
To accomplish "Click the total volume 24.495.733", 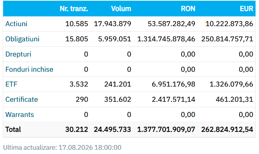I will [x=113, y=129].
